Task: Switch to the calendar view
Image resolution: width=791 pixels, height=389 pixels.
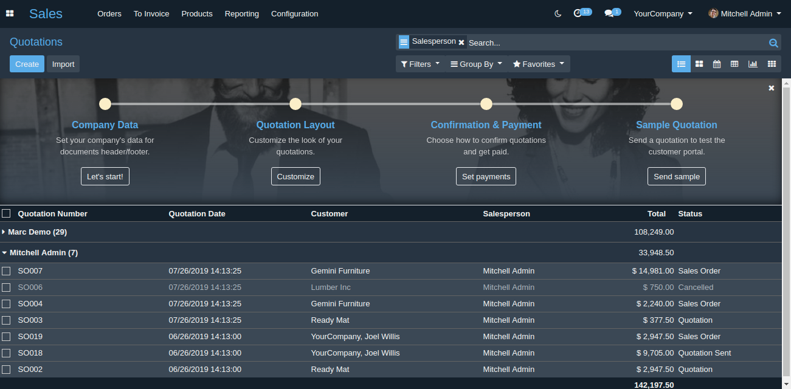Action: [x=717, y=64]
